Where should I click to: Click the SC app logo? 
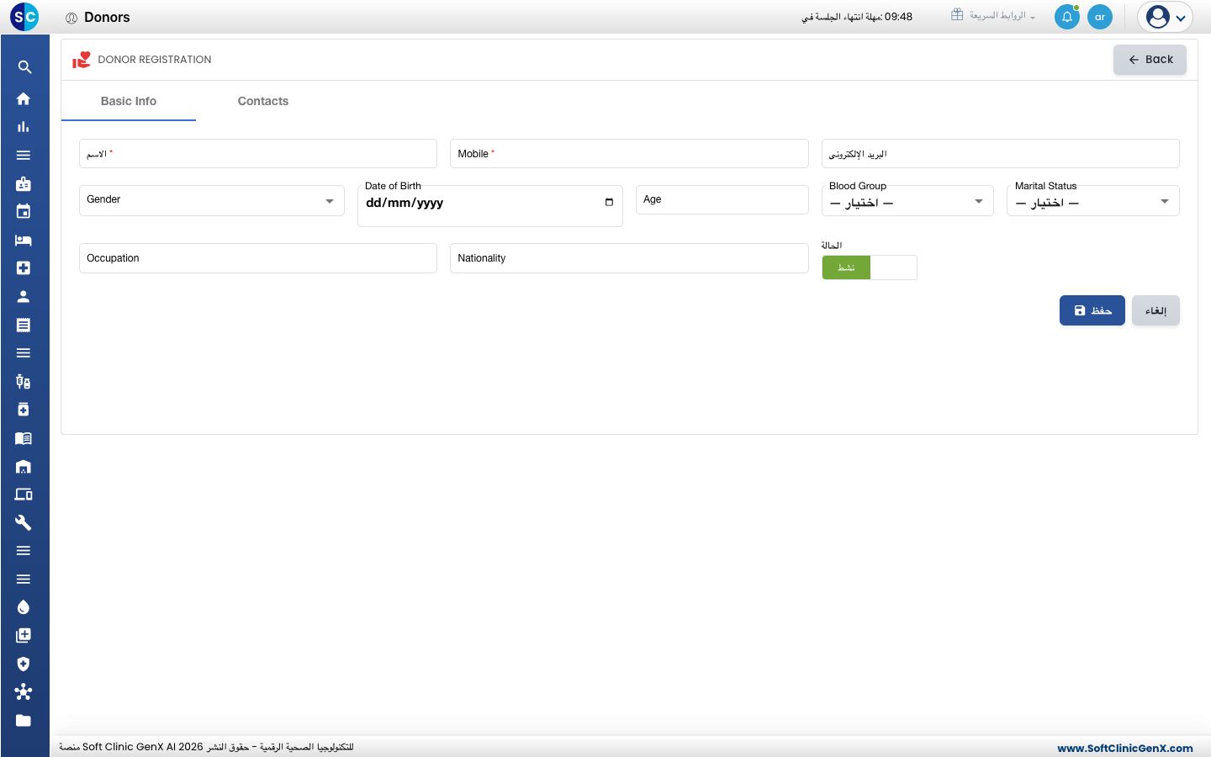pos(24,17)
